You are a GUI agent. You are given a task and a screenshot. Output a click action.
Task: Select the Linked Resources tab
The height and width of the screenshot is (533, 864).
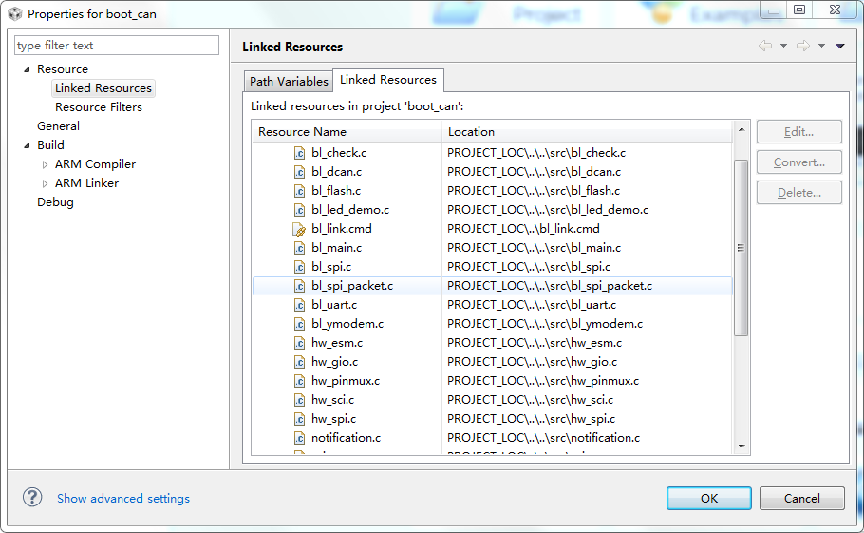(x=388, y=80)
